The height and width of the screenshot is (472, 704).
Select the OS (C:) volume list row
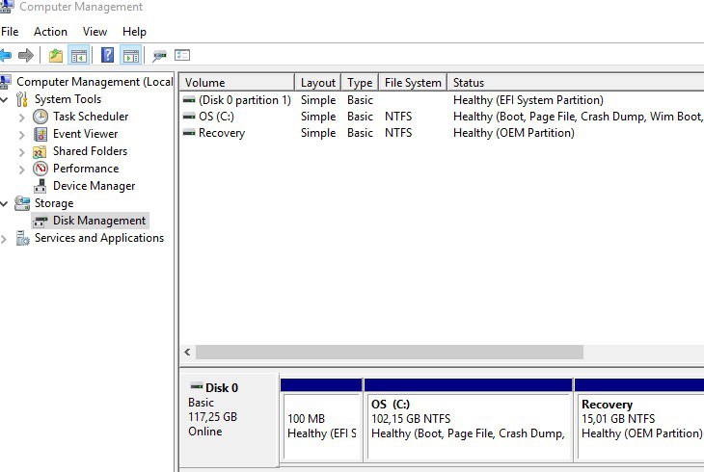442,117
